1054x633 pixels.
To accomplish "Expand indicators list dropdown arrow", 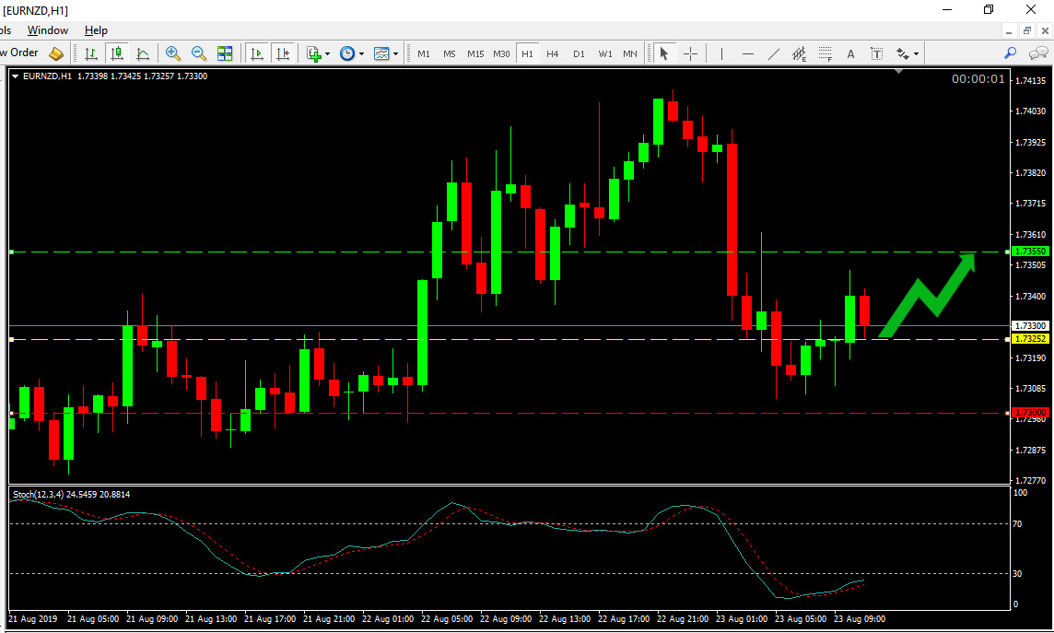I will [327, 53].
